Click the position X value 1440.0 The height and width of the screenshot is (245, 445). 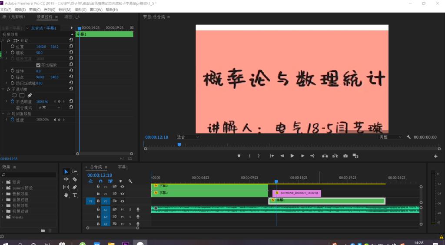41,47
